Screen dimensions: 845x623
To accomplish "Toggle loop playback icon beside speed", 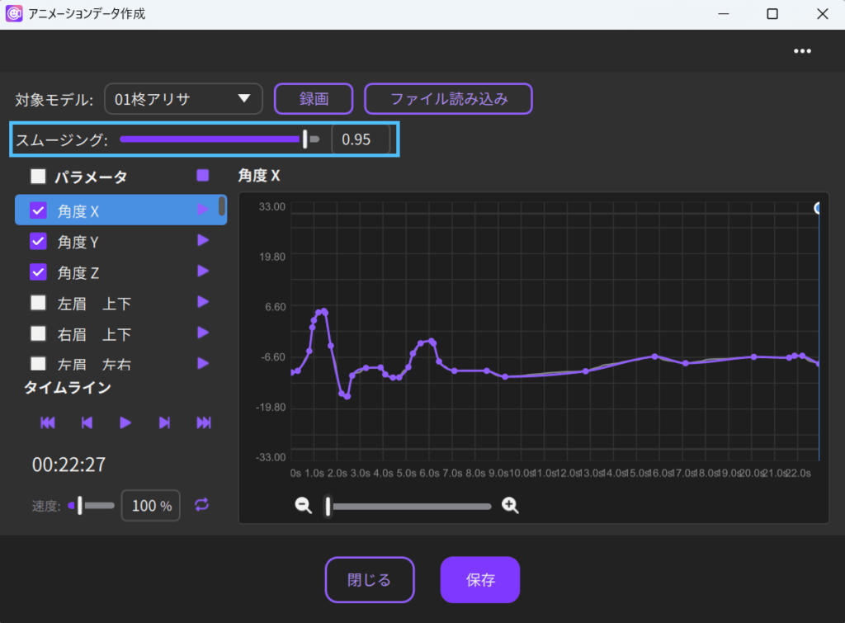I will (202, 505).
